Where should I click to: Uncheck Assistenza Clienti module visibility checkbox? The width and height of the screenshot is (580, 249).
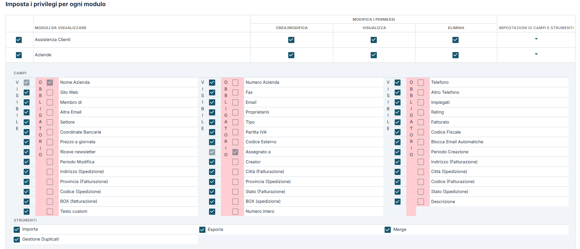[x=19, y=40]
